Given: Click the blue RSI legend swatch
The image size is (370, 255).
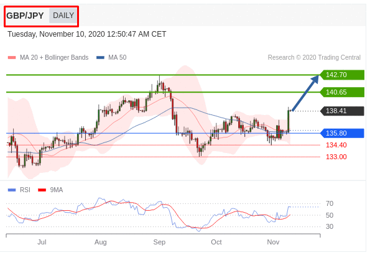Looking at the screenshot, I should point(12,190).
